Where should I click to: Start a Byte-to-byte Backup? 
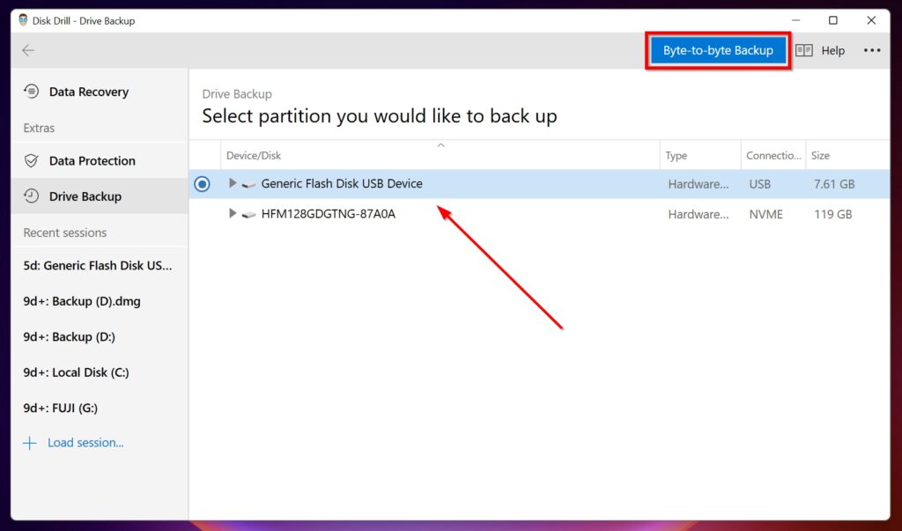[x=717, y=50]
